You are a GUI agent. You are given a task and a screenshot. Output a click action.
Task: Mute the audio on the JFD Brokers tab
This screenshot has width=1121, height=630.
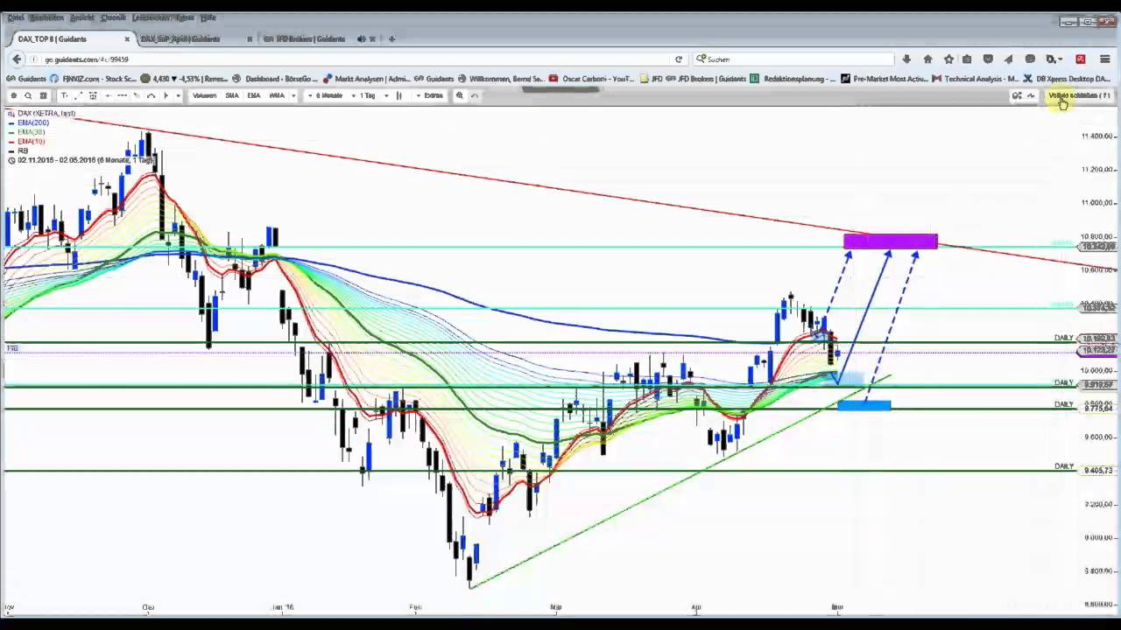(361, 38)
